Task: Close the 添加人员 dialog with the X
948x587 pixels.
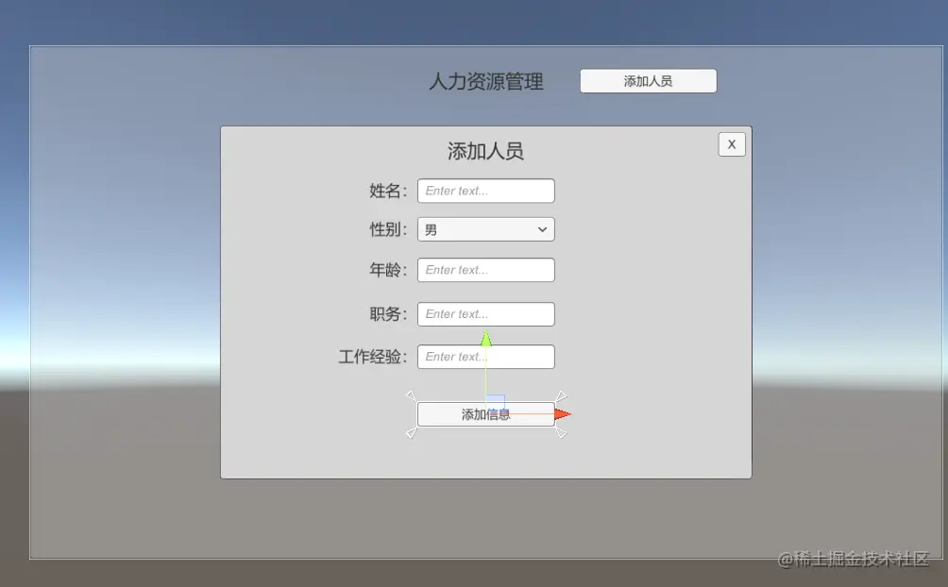Action: tap(731, 143)
